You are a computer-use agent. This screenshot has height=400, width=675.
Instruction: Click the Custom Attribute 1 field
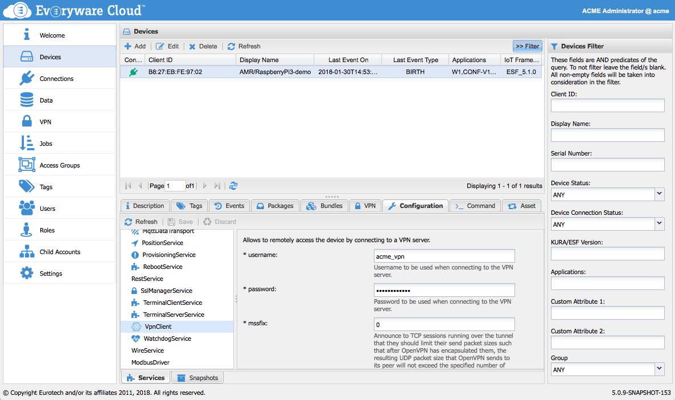click(x=607, y=313)
